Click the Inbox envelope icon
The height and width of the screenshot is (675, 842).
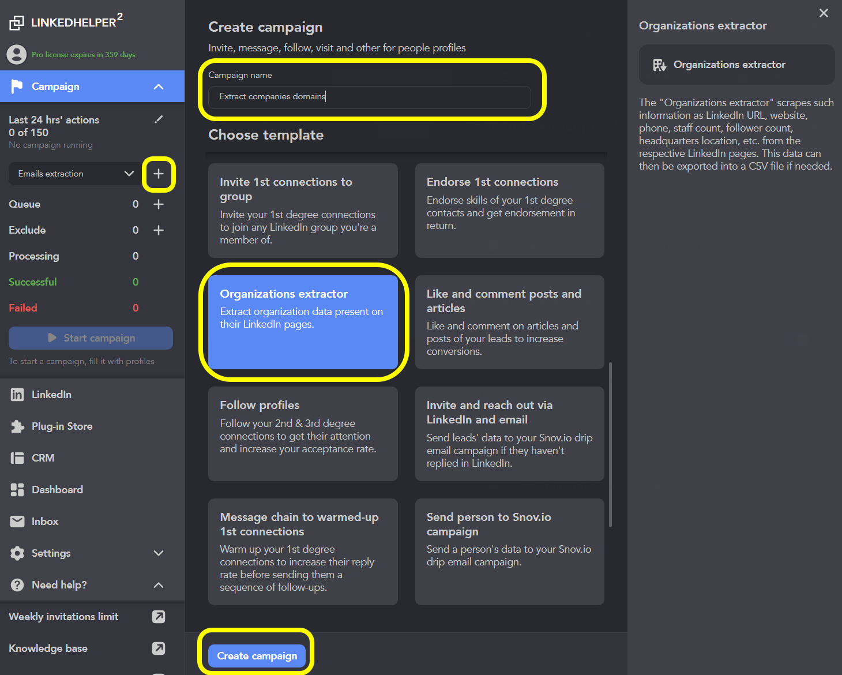(x=17, y=522)
